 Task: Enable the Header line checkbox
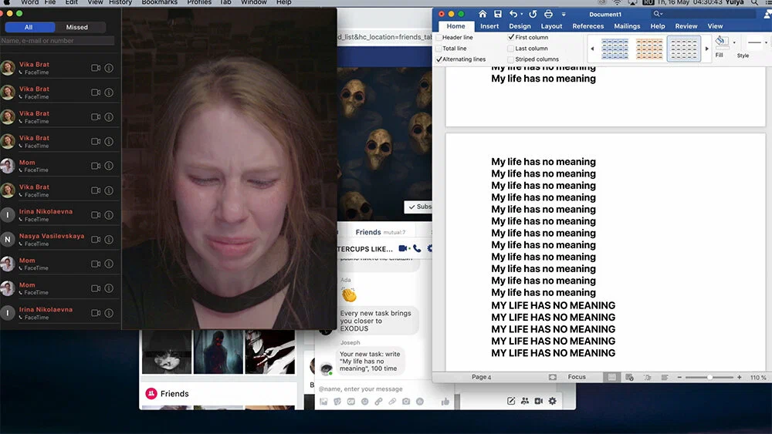pyautogui.click(x=438, y=37)
